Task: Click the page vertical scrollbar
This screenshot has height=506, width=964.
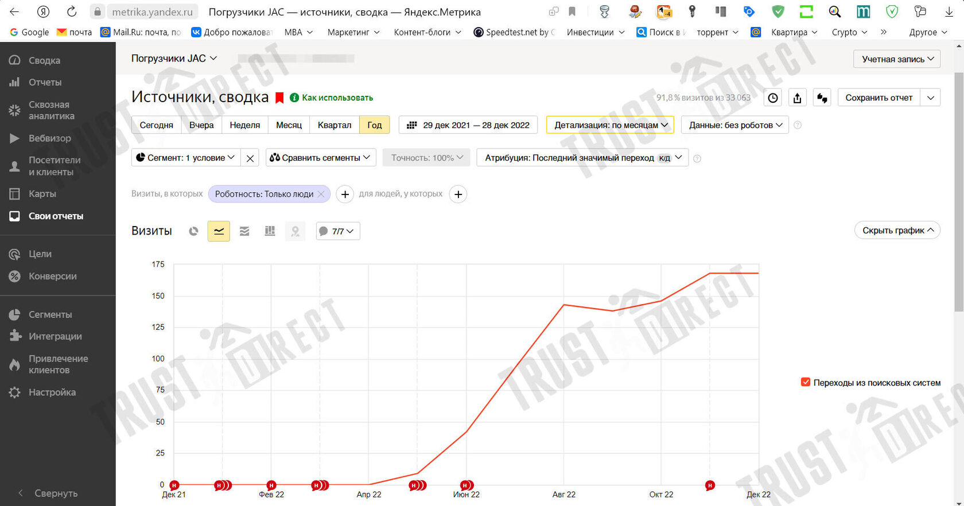Action: point(959,192)
